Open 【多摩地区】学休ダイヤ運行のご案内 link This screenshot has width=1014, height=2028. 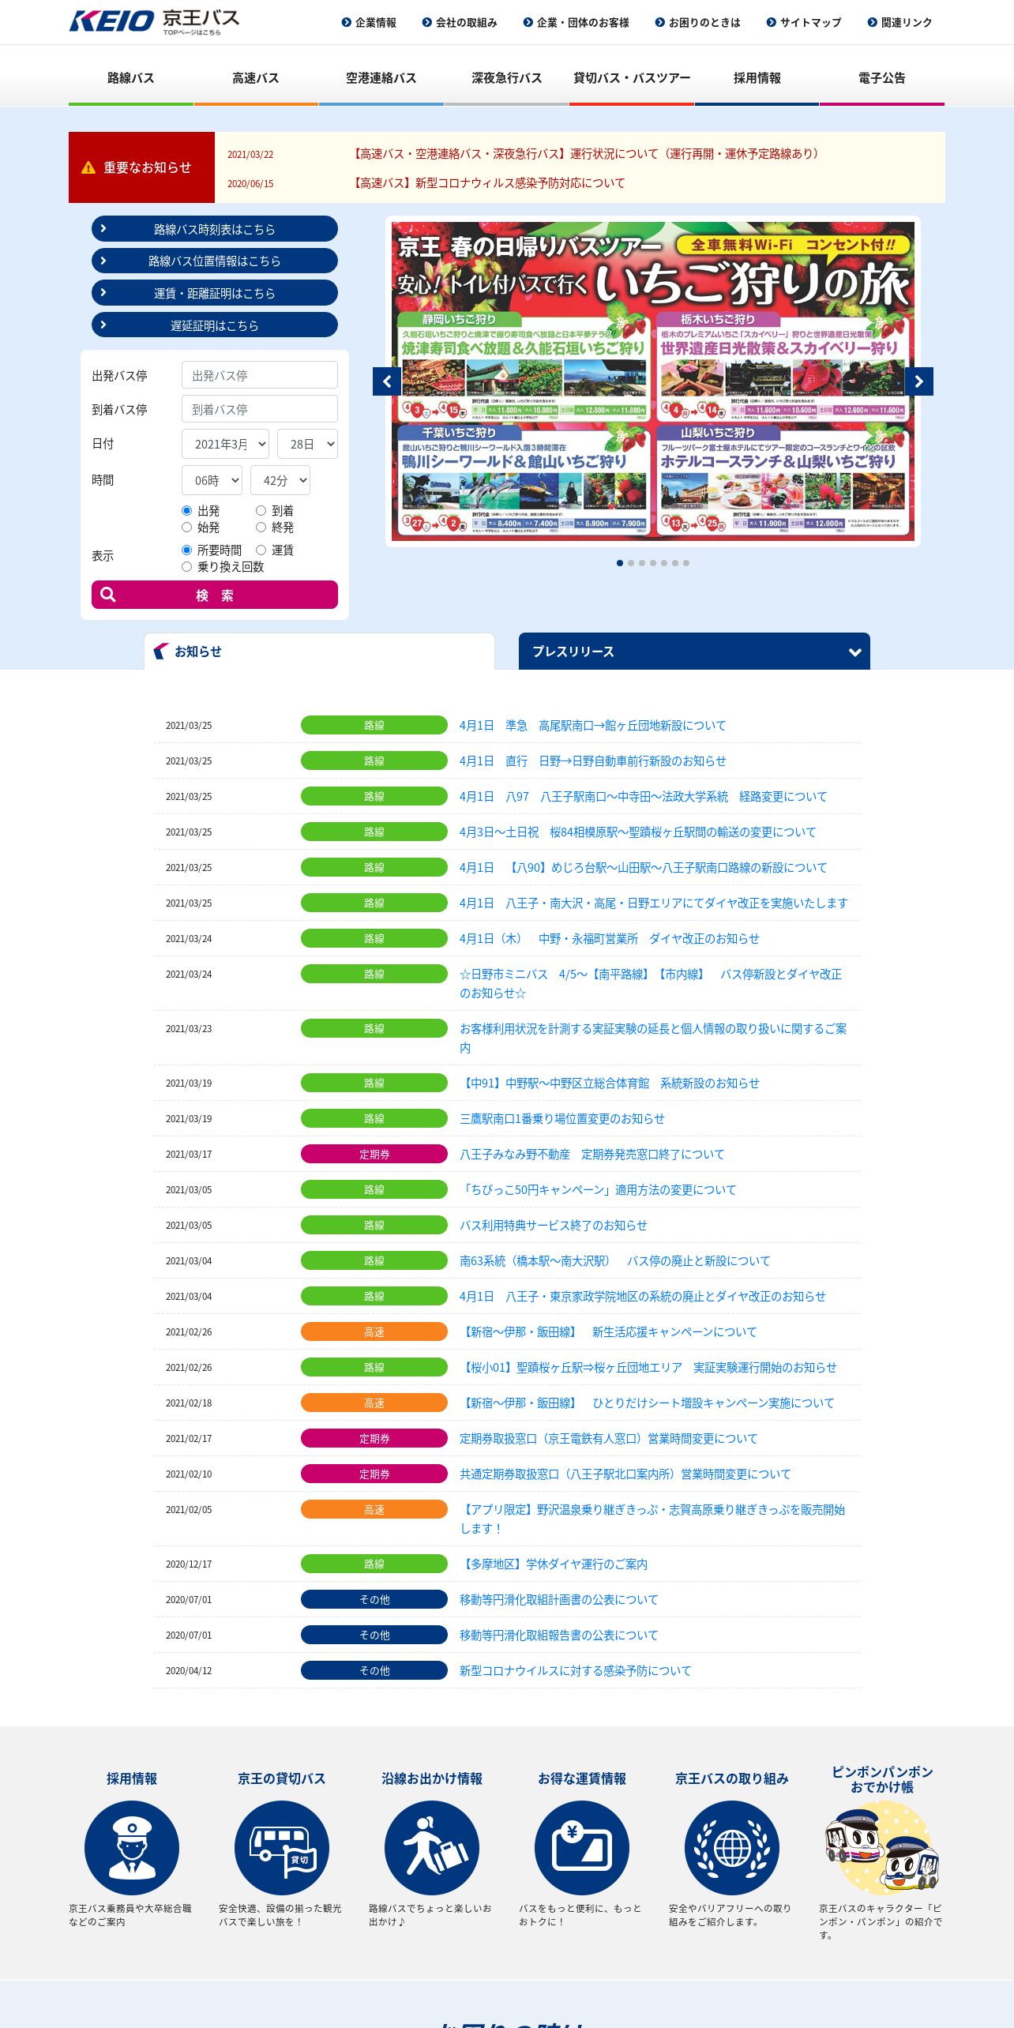[x=554, y=1564]
